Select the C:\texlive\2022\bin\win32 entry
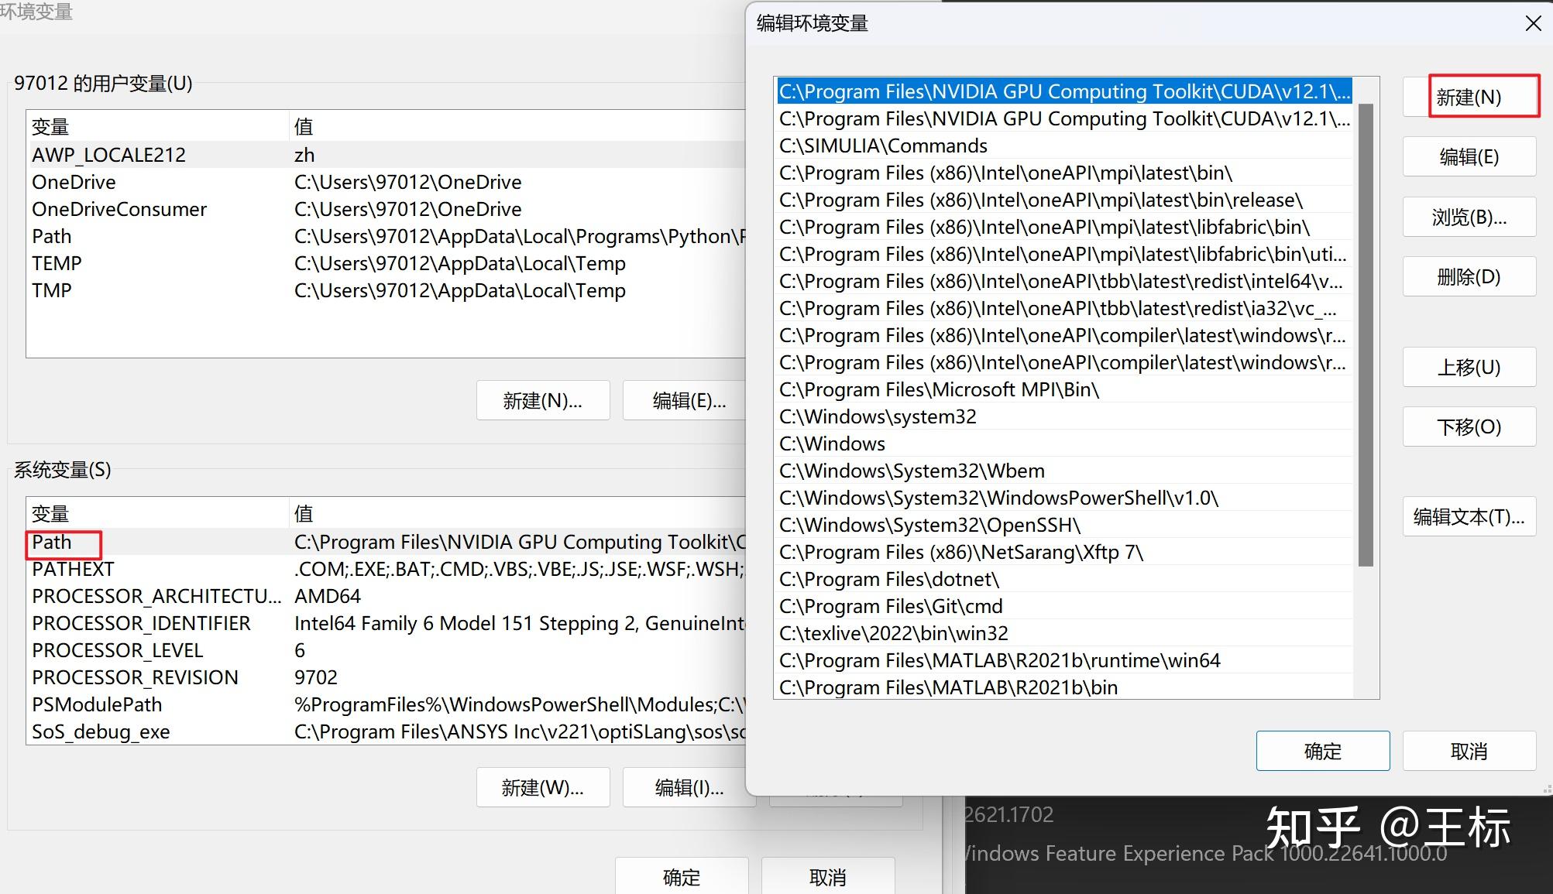The image size is (1553, 894). pyautogui.click(x=893, y=633)
